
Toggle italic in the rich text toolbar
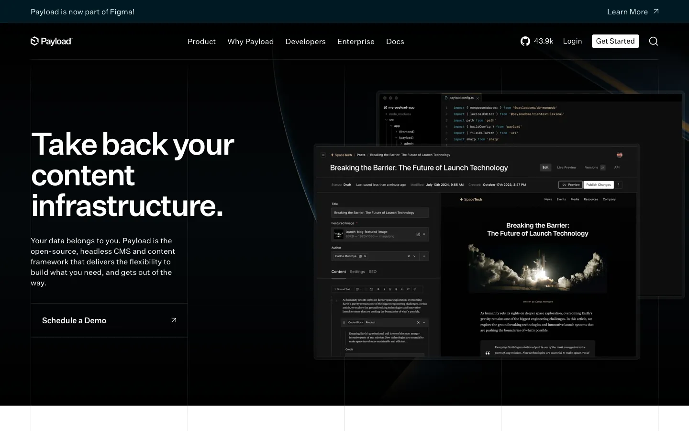pos(384,289)
